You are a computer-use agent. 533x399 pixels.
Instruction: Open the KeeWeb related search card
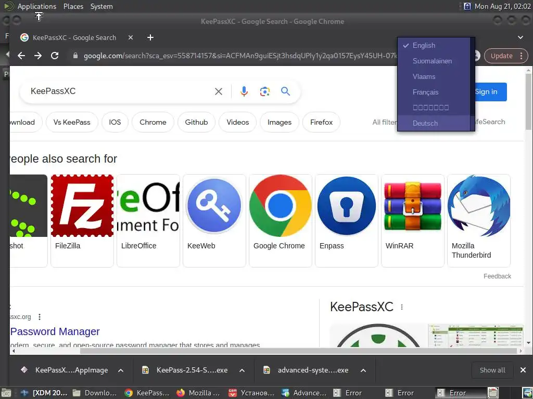point(214,220)
